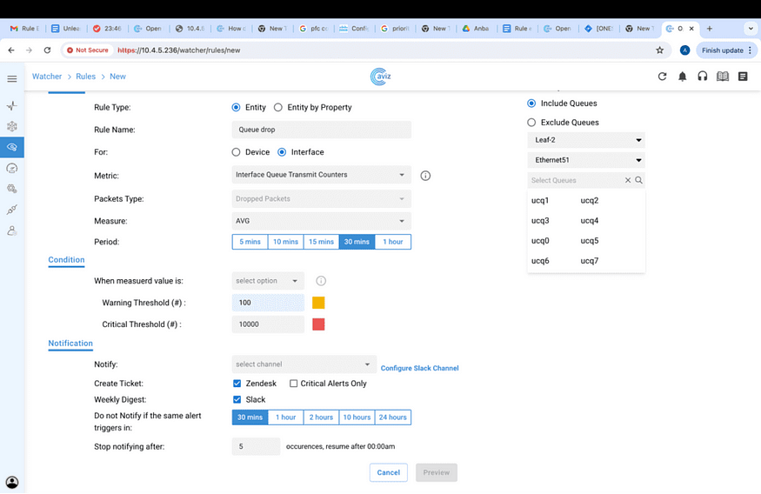Open the Chrome profile avatar

(684, 50)
